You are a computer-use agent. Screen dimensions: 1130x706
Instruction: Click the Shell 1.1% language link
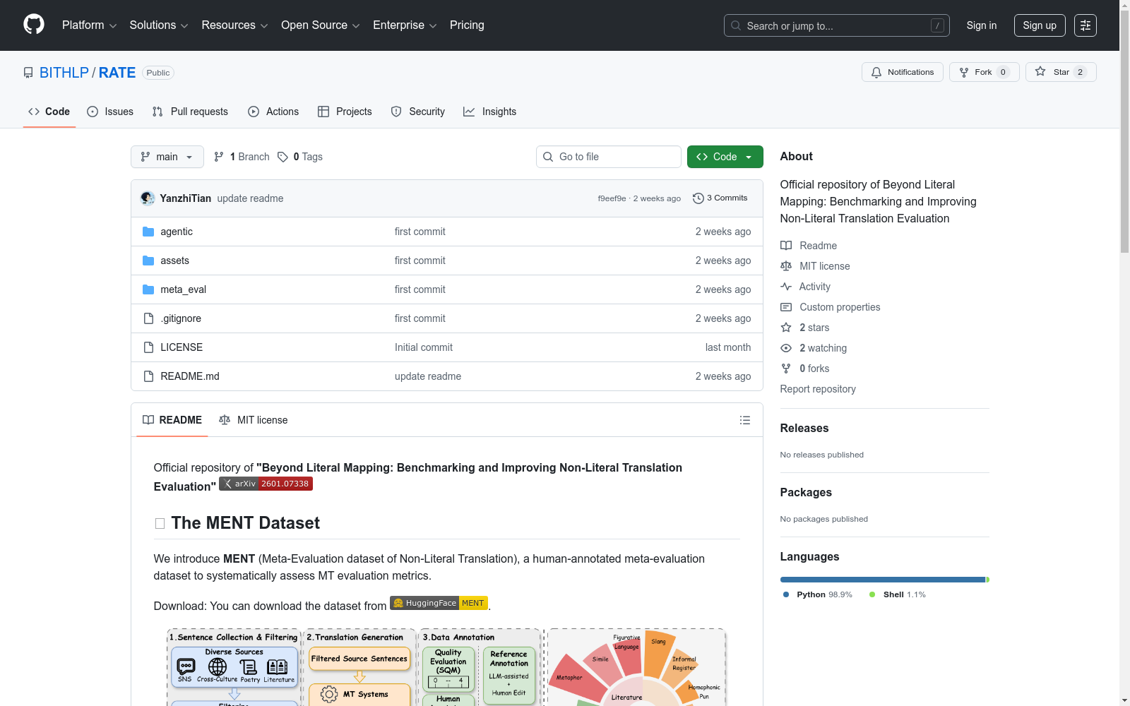898,594
